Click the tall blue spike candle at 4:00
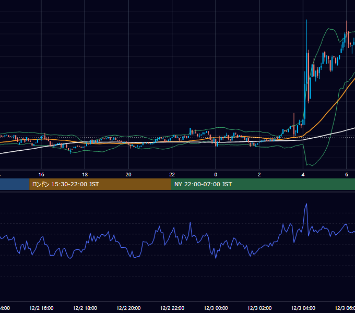Viewport: 355px width, 313px height. click(307, 68)
